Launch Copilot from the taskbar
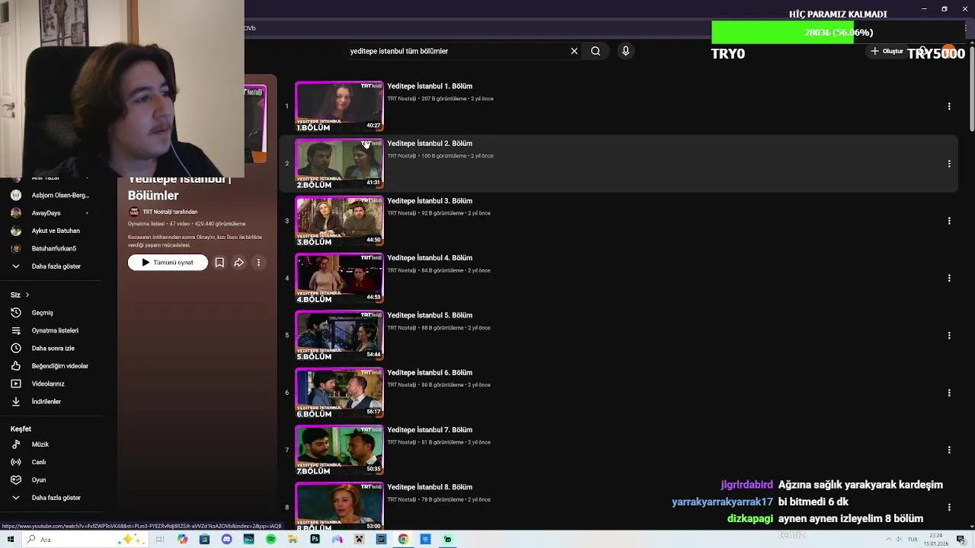This screenshot has height=548, width=975. pos(182,539)
